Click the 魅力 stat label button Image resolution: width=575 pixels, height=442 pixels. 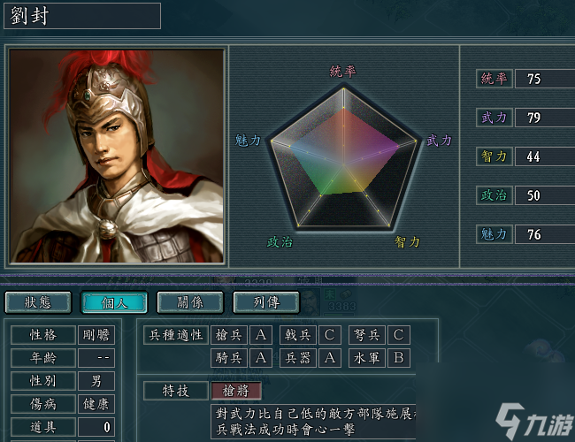(494, 234)
